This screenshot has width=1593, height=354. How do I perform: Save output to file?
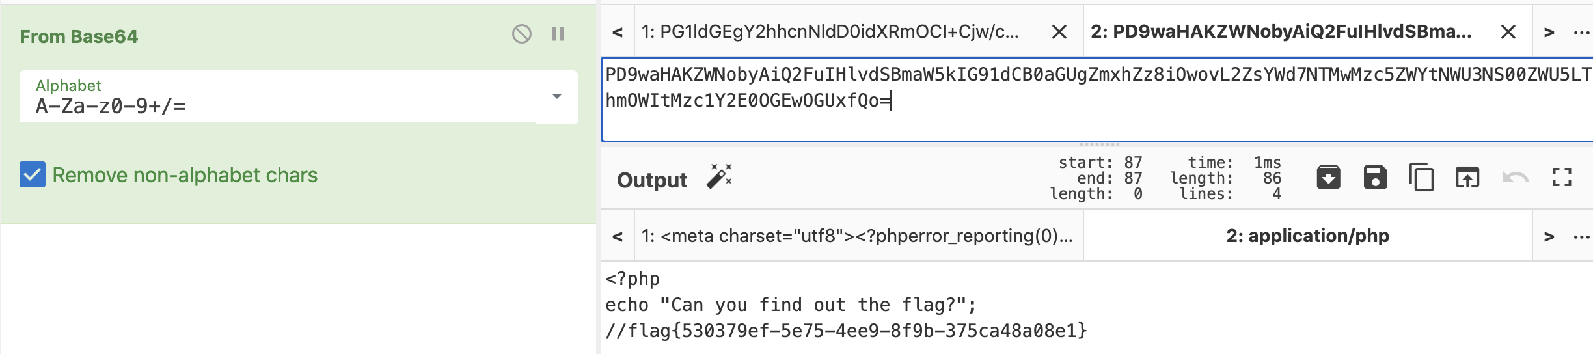coord(1375,177)
